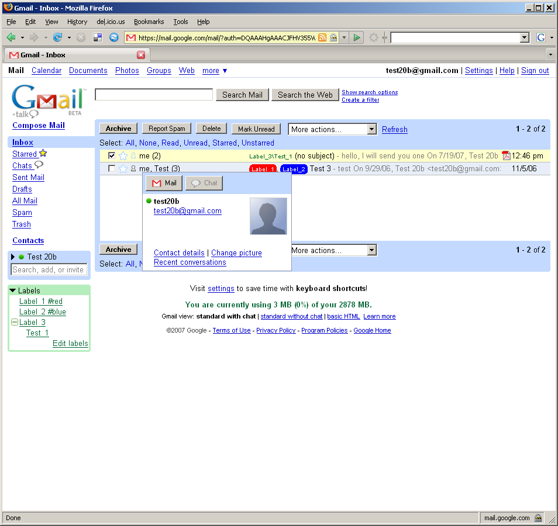The width and height of the screenshot is (558, 526).
Task: Click the del.icio.us checkered toolbar icon
Action: 98,37
